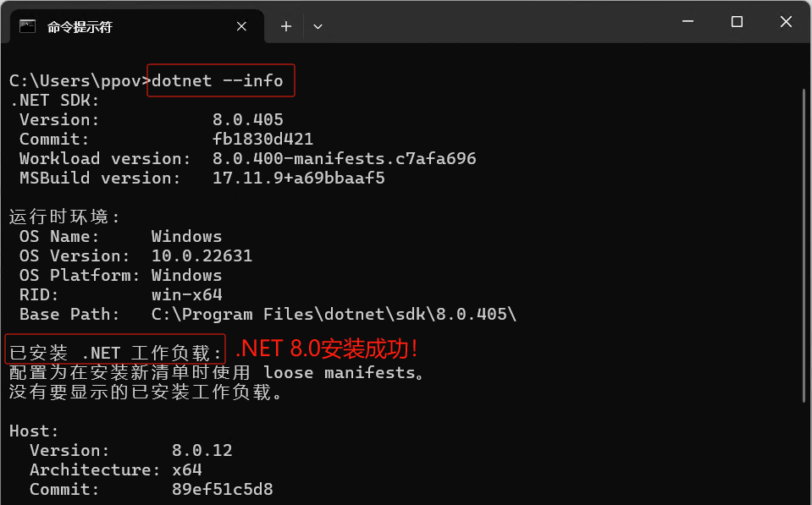Click MSBuild version 17.11.9+a69bbaaf5

(298, 178)
